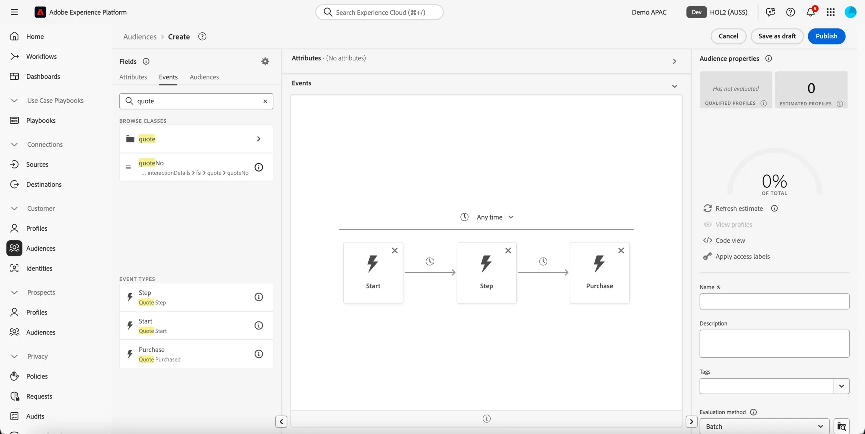Click Refresh estimate
The height and width of the screenshot is (434, 865).
[x=733, y=208]
